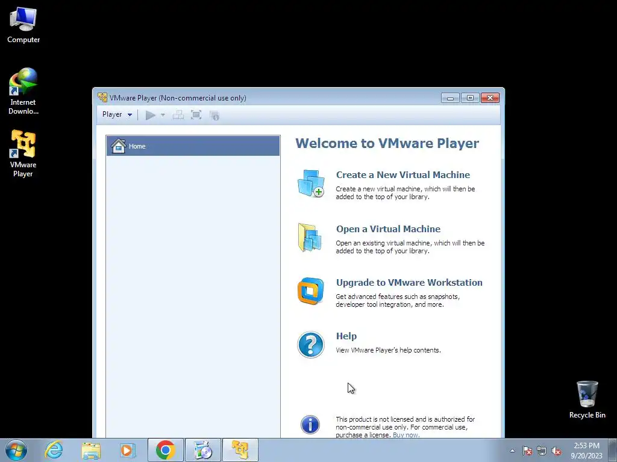Click the Welcome to VMware Player heading
Screen dimensions: 617x462
coord(387,143)
